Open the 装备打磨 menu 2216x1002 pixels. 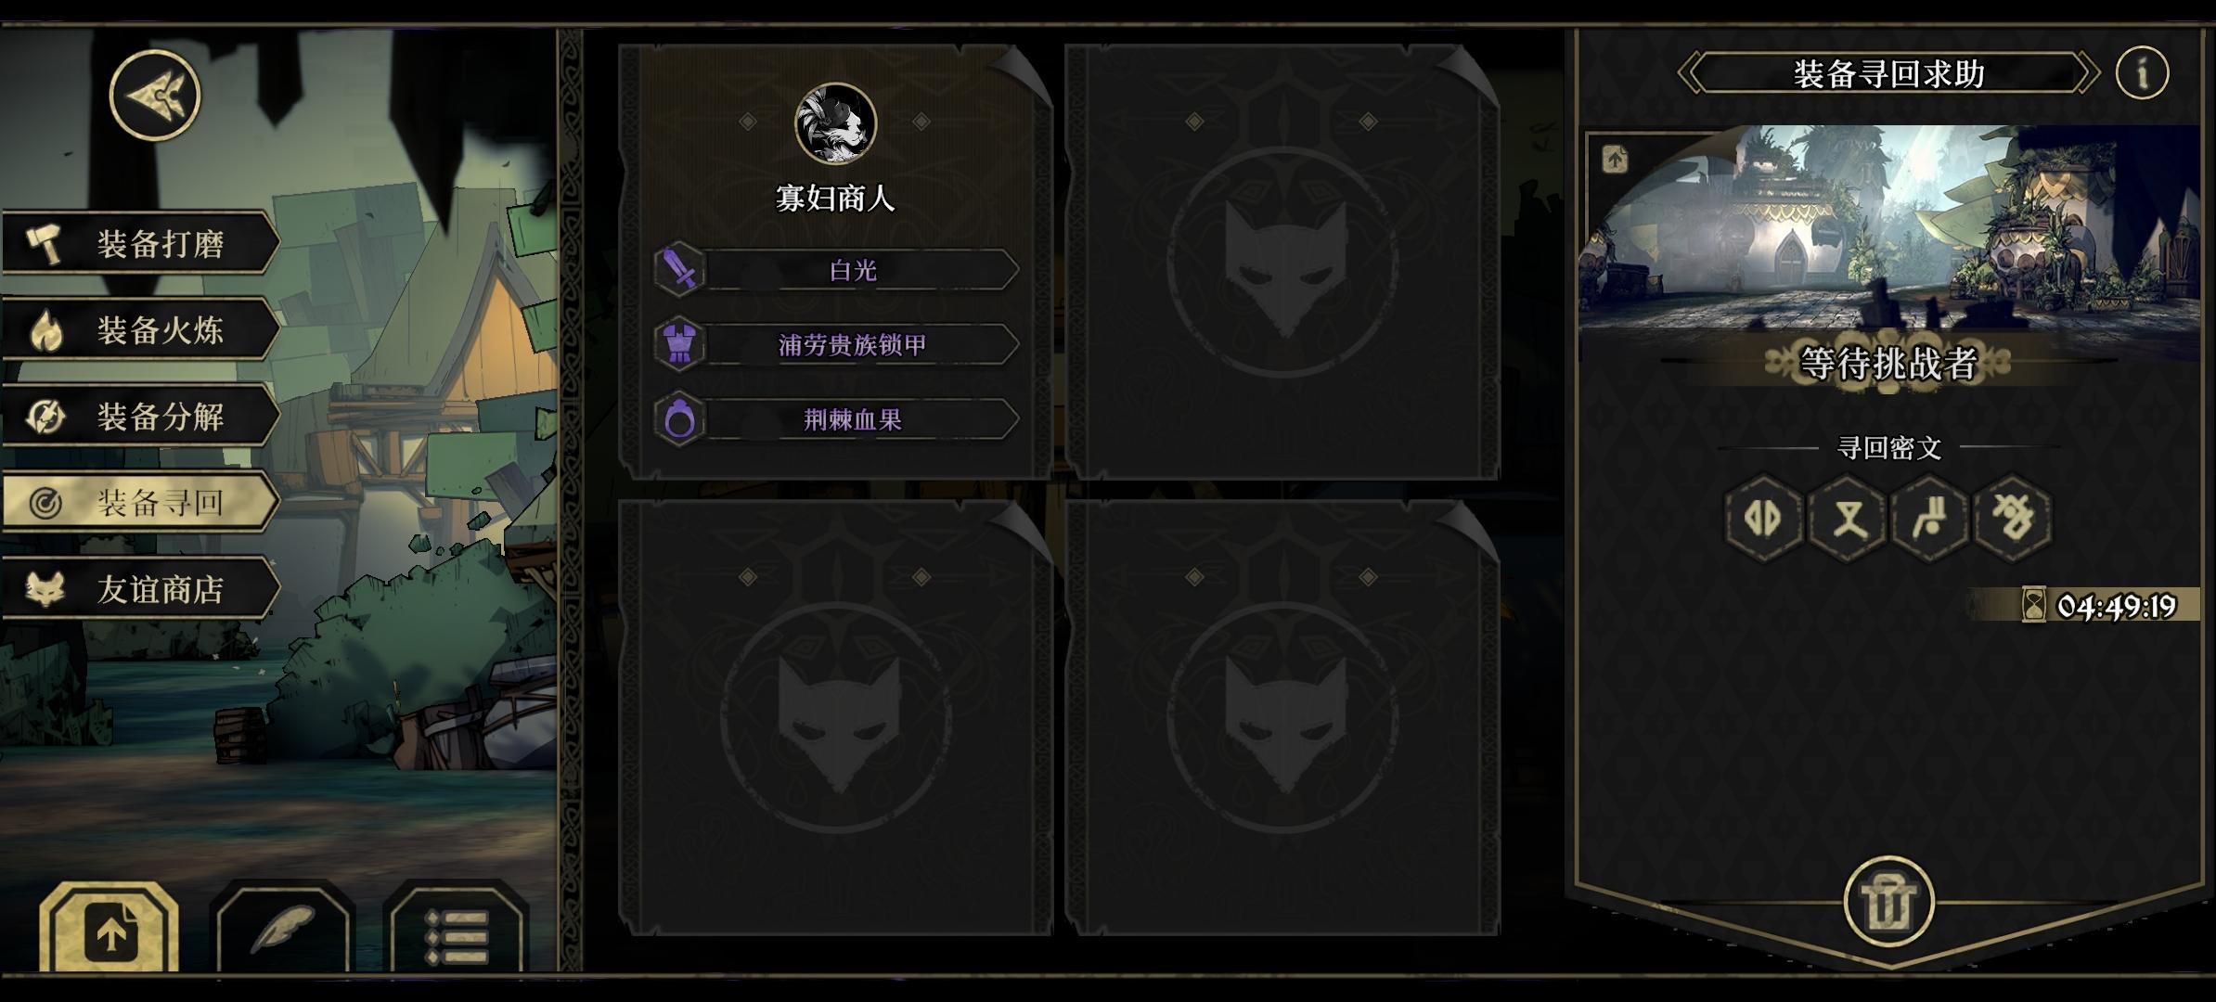coord(141,244)
